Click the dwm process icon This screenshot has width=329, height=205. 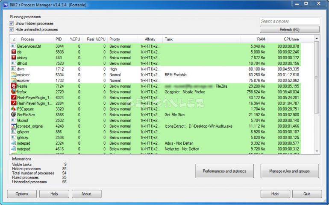(14, 69)
